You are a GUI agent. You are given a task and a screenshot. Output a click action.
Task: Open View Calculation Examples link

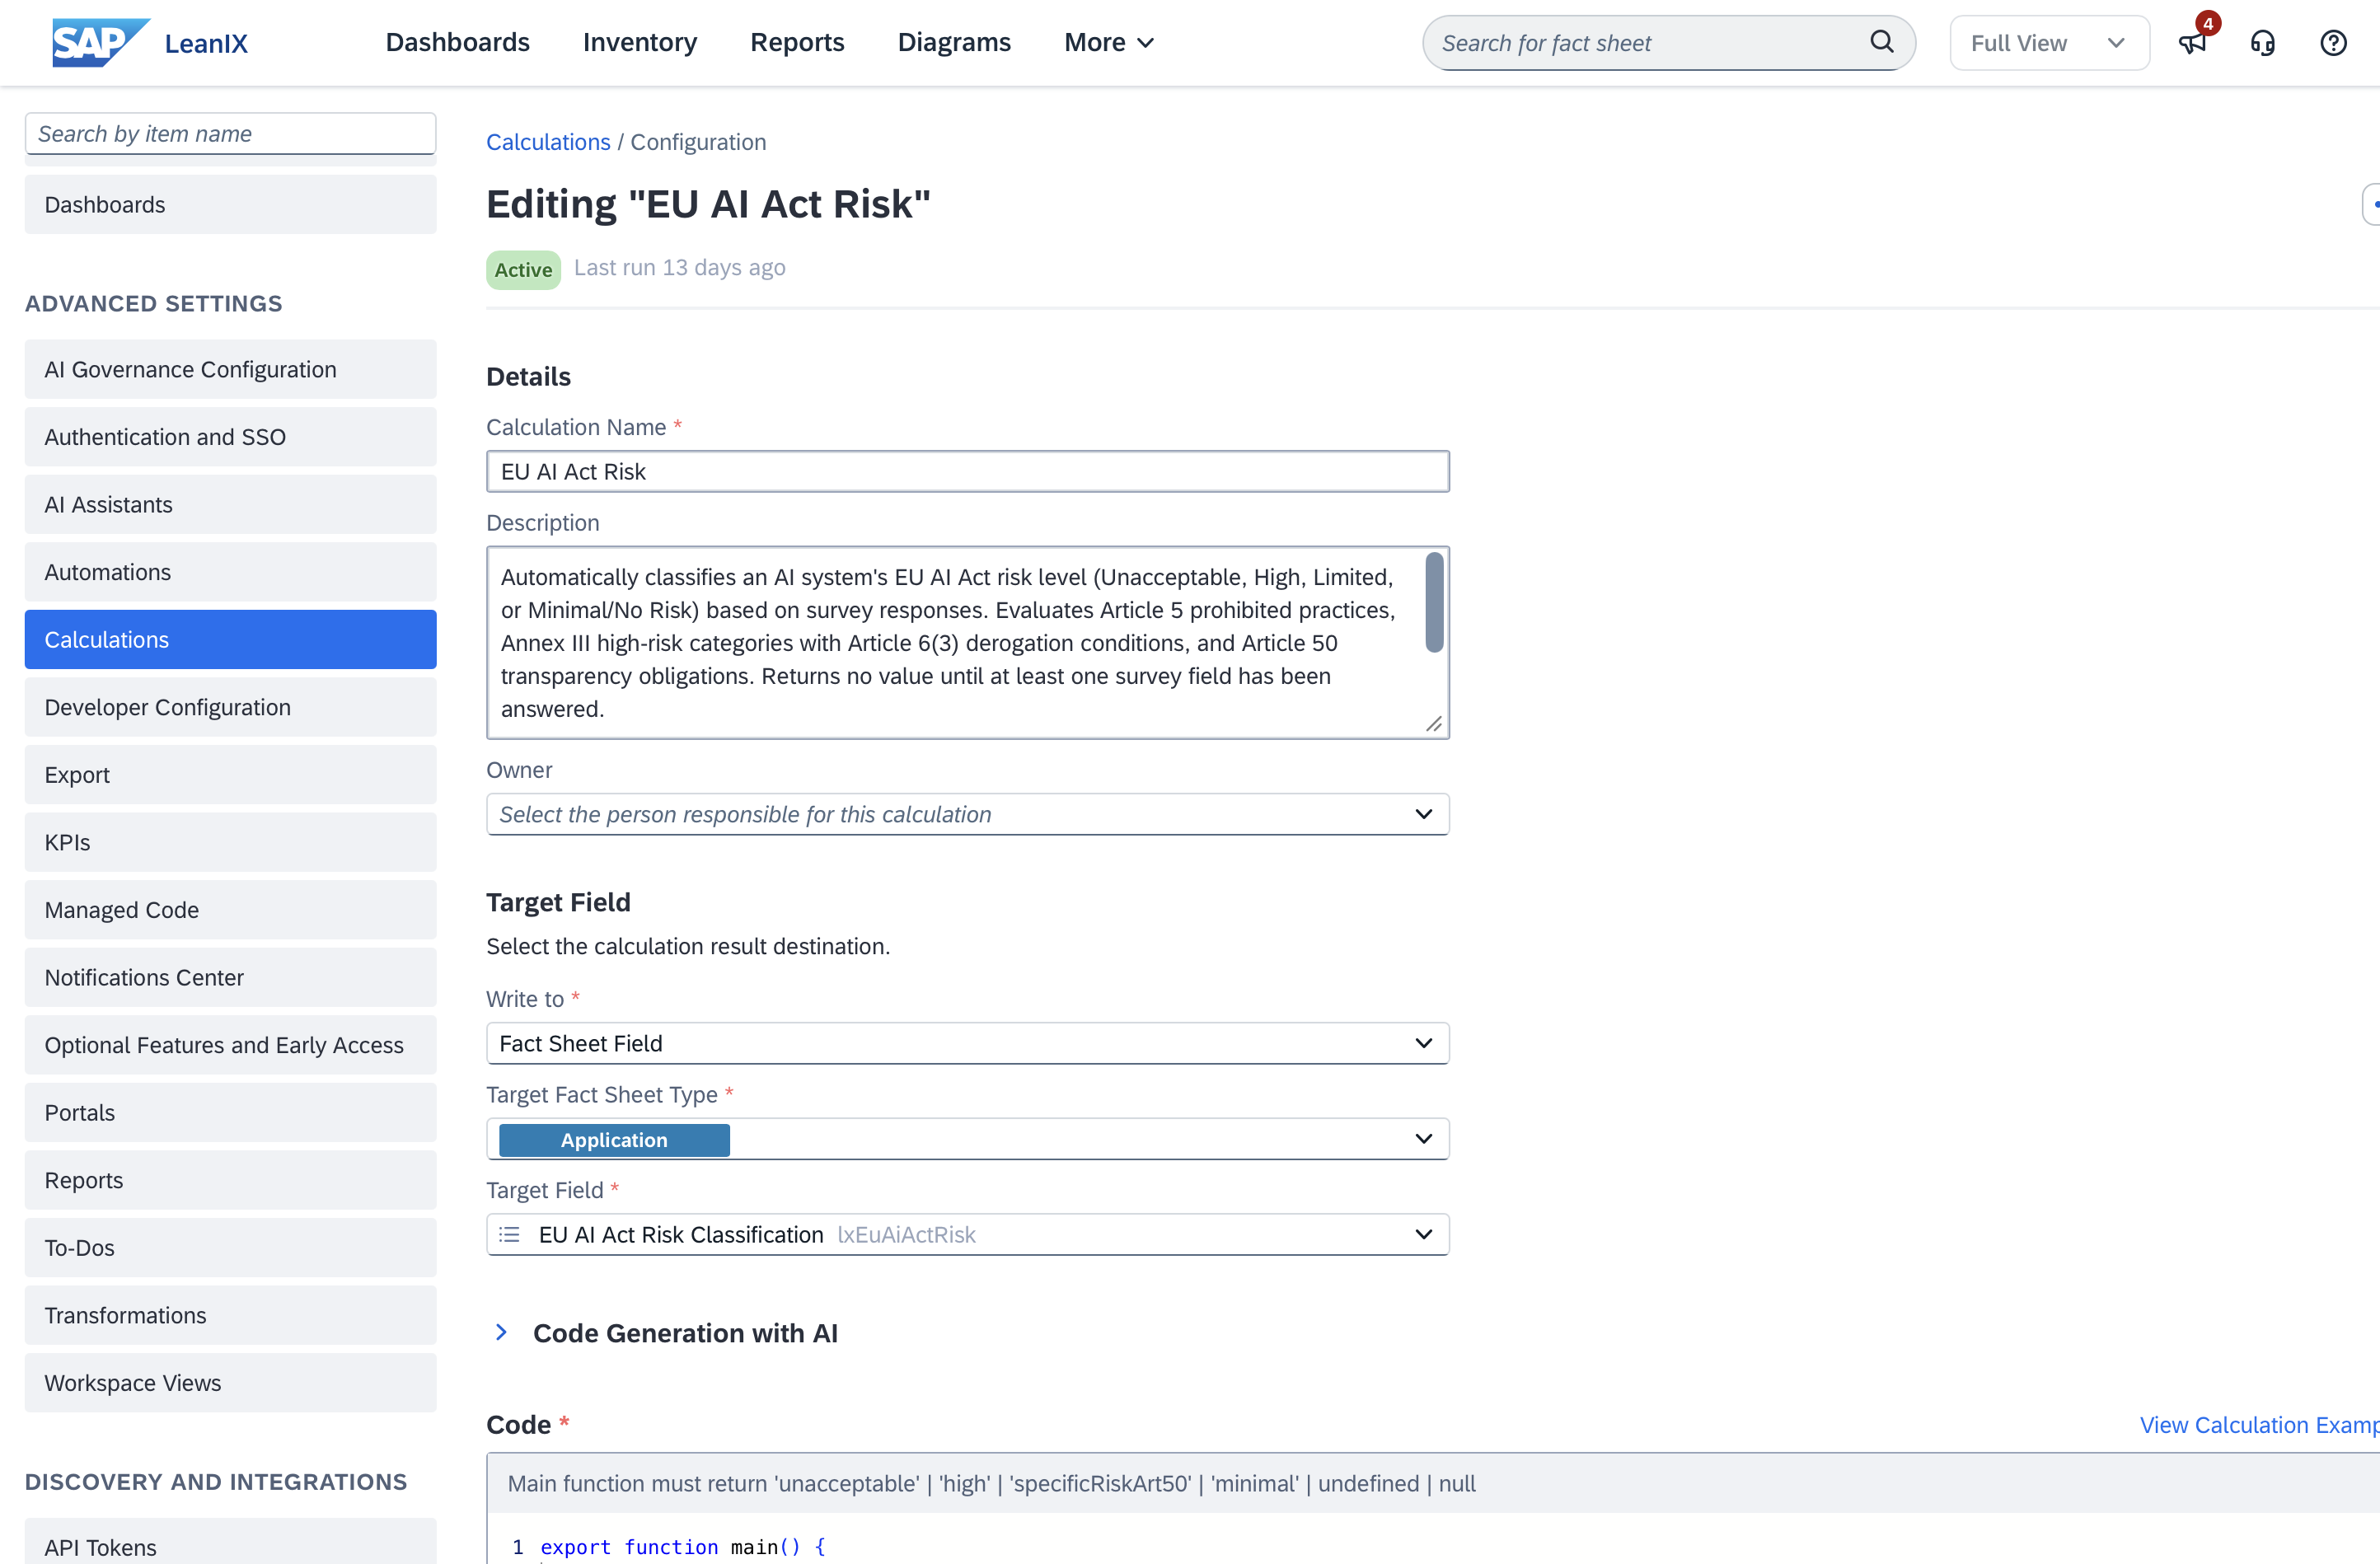(x=2259, y=1425)
